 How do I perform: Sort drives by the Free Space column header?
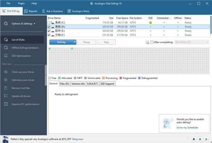pos(122,18)
